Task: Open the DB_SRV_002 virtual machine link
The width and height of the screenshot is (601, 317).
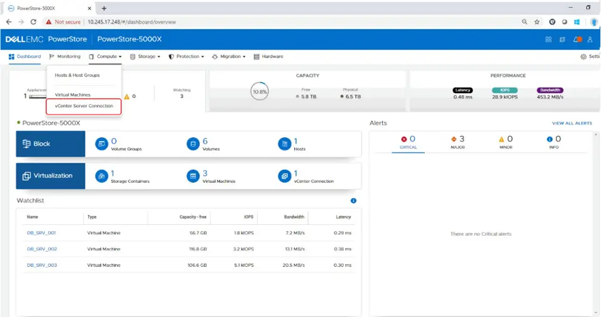Action: click(42, 249)
